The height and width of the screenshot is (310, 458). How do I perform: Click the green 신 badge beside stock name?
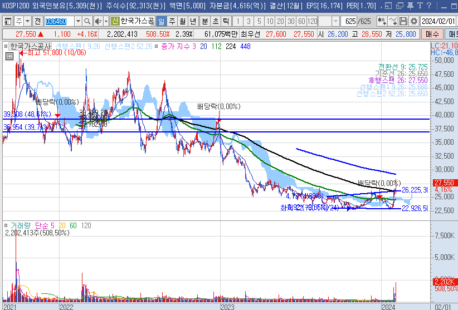(x=115, y=21)
